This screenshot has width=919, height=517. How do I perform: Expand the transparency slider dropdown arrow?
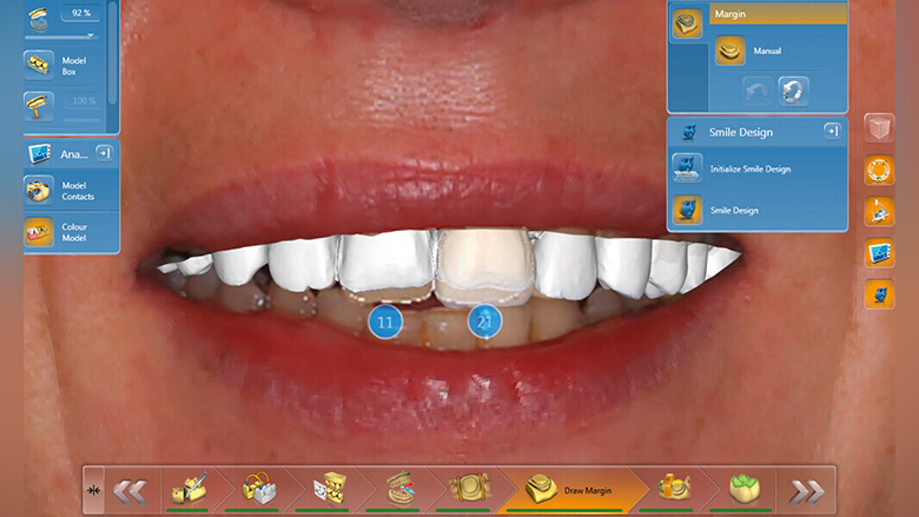pyautogui.click(x=89, y=36)
